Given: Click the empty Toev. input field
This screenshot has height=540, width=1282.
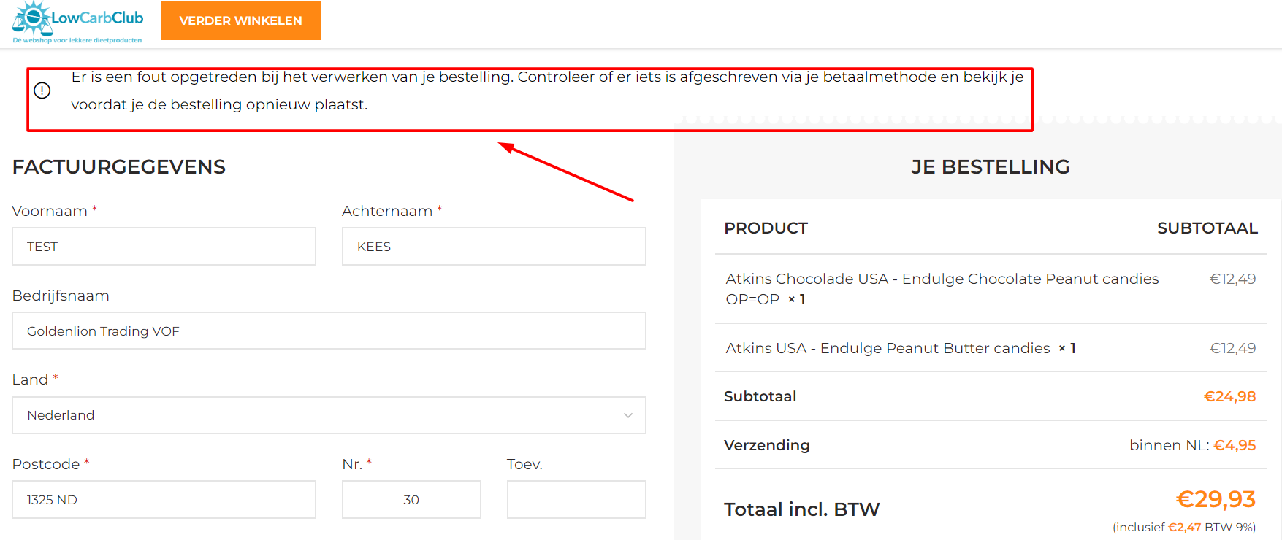Looking at the screenshot, I should click(576, 500).
